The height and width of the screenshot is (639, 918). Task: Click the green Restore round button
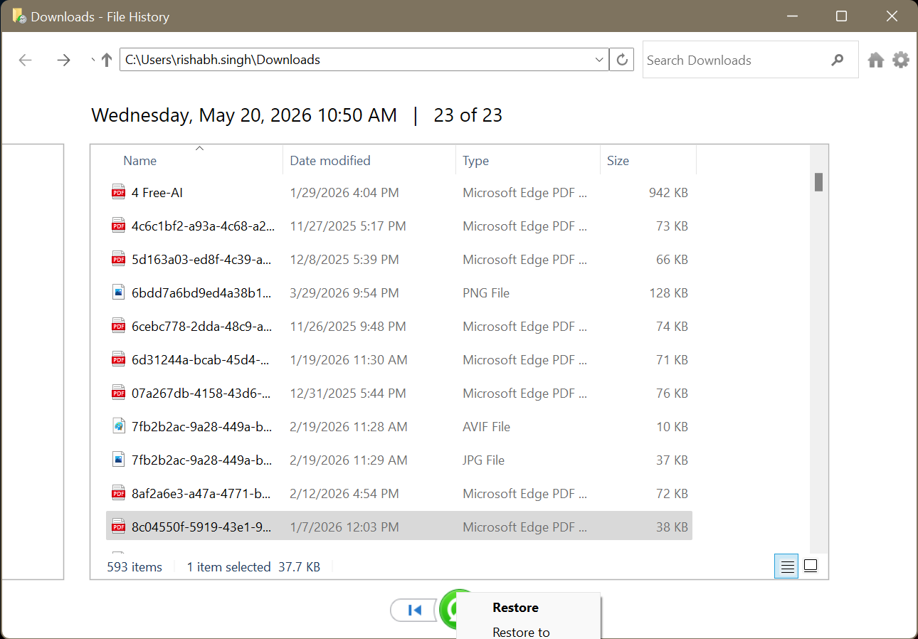(x=448, y=610)
